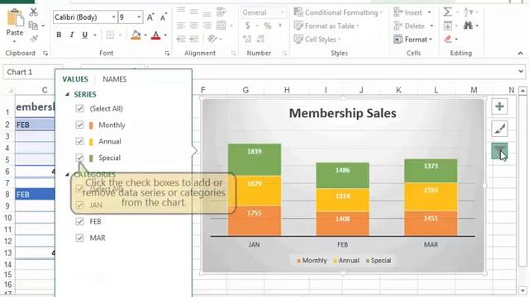Click the Find & Select binoculars icon
This screenshot has height=297, width=529.
click(468, 26)
